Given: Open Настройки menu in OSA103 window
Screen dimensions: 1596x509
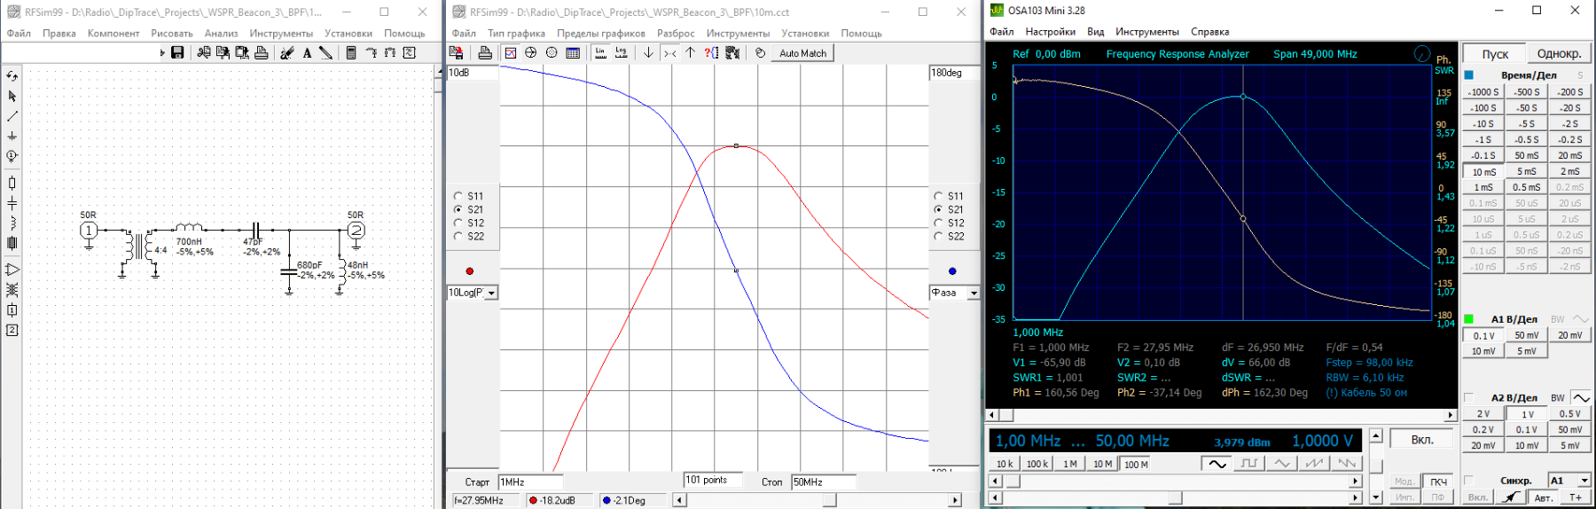Looking at the screenshot, I should 1050,32.
